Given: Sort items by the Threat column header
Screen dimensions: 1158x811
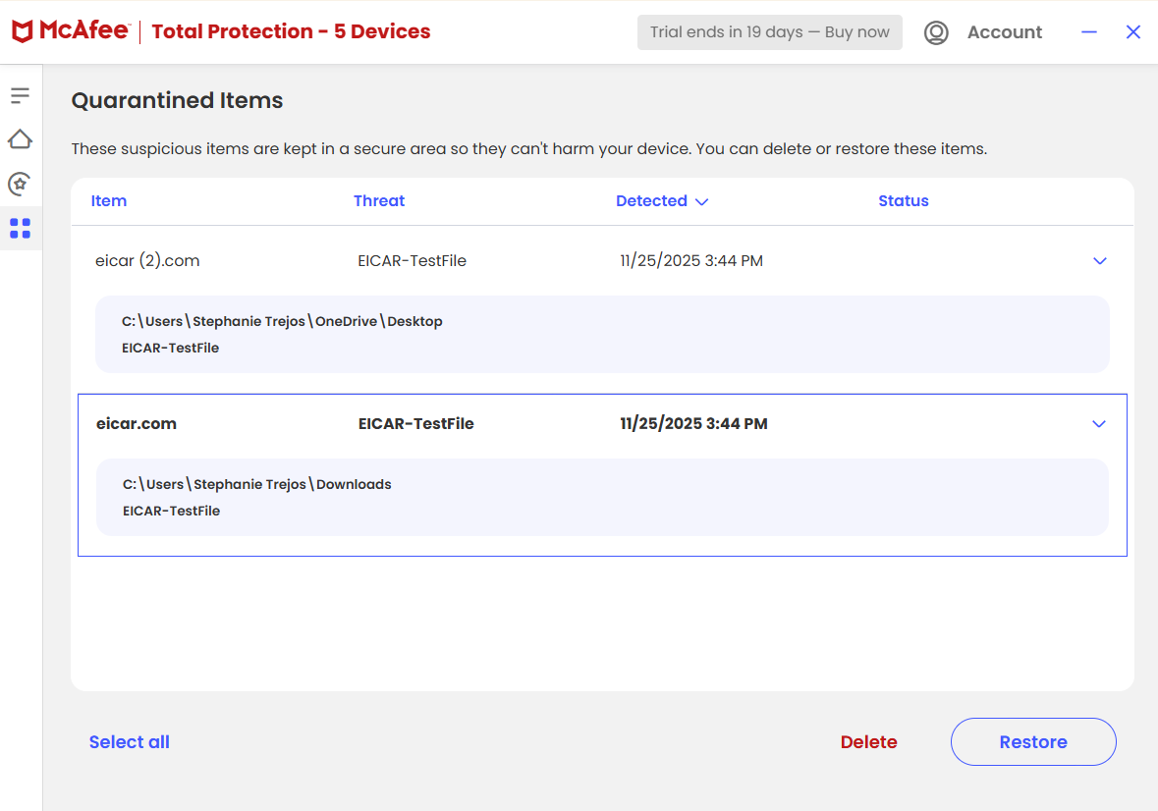Looking at the screenshot, I should click(x=379, y=200).
